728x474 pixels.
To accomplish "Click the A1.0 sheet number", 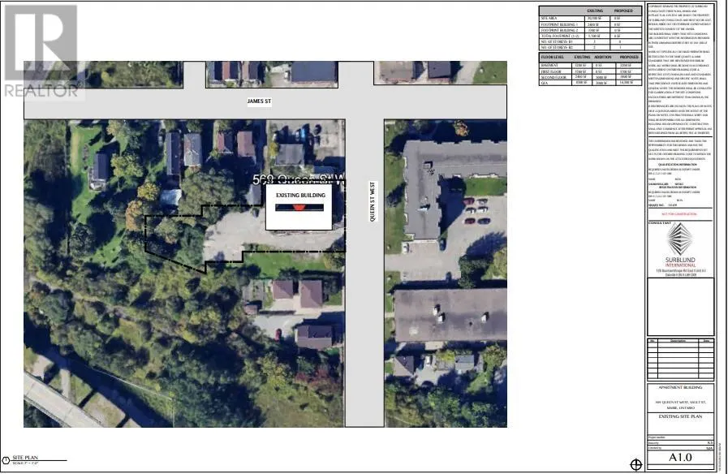I will click(x=680, y=457).
